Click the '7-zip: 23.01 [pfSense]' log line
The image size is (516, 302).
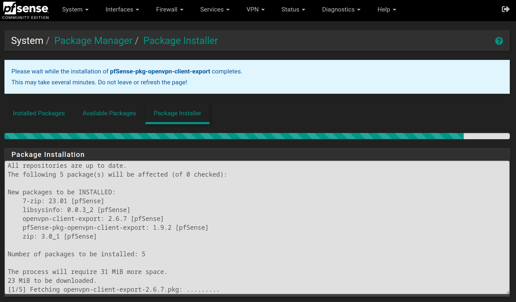63,201
